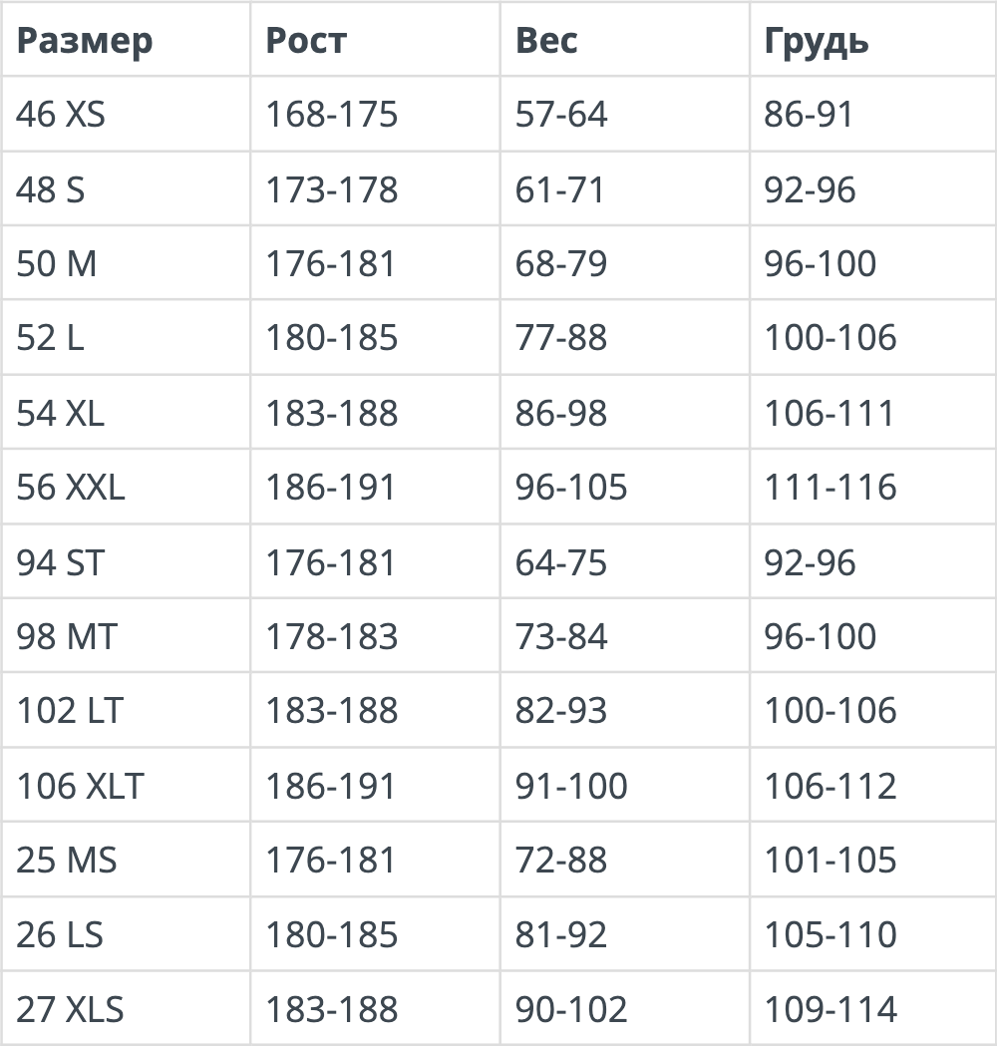Select the 26 LS size cell

(60, 934)
